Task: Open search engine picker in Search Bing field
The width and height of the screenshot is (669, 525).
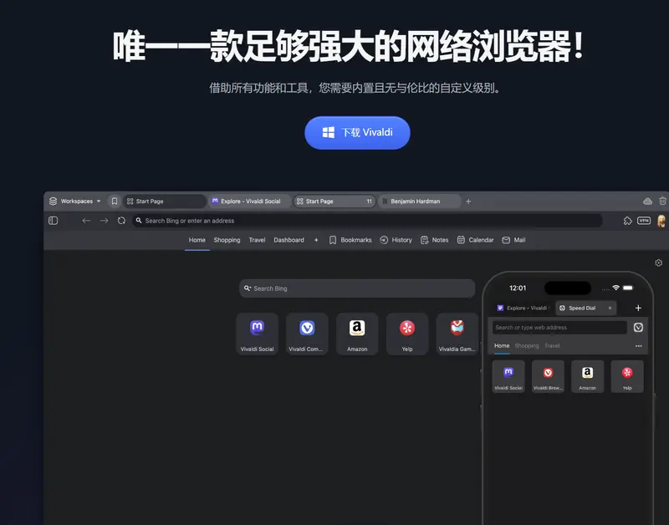Action: click(x=247, y=288)
